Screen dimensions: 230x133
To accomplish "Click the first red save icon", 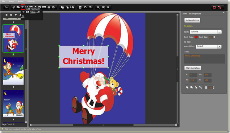I will tap(214, 7).
